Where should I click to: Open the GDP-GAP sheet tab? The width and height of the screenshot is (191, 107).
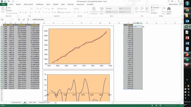33,103
